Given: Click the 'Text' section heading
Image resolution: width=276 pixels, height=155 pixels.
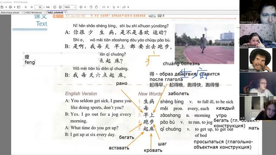Looking at the screenshot, I should 42,24.
